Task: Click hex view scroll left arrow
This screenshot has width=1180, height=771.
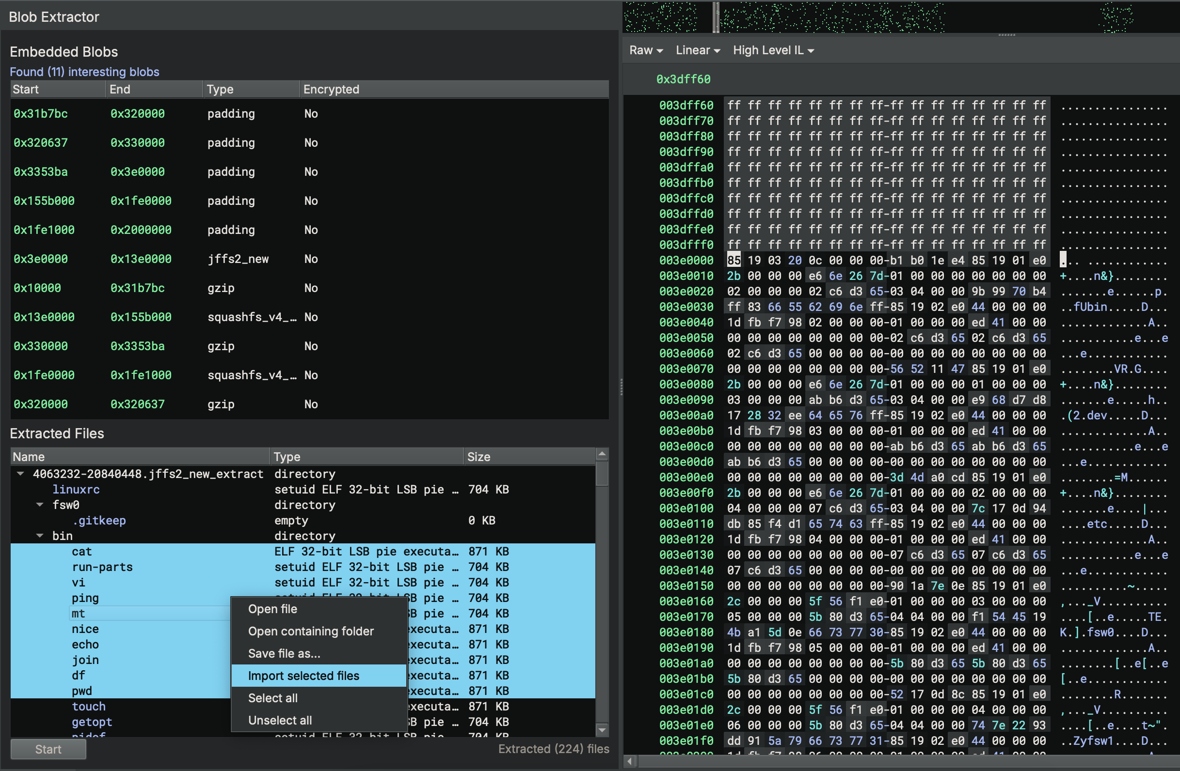Action: coord(630,761)
